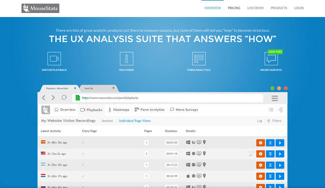325x188 pixels.
Task: Click the panel logout arrow icon
Action: point(280,110)
